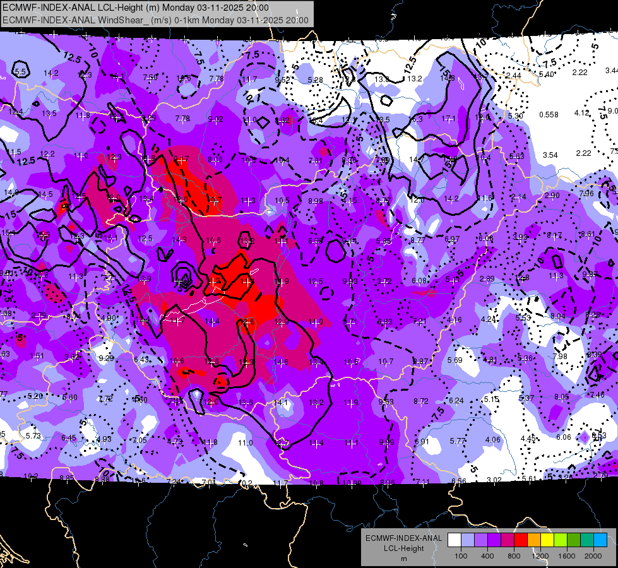618x568 pixels.
Task: Click the white swatch at legend start
Action: click(x=455, y=540)
